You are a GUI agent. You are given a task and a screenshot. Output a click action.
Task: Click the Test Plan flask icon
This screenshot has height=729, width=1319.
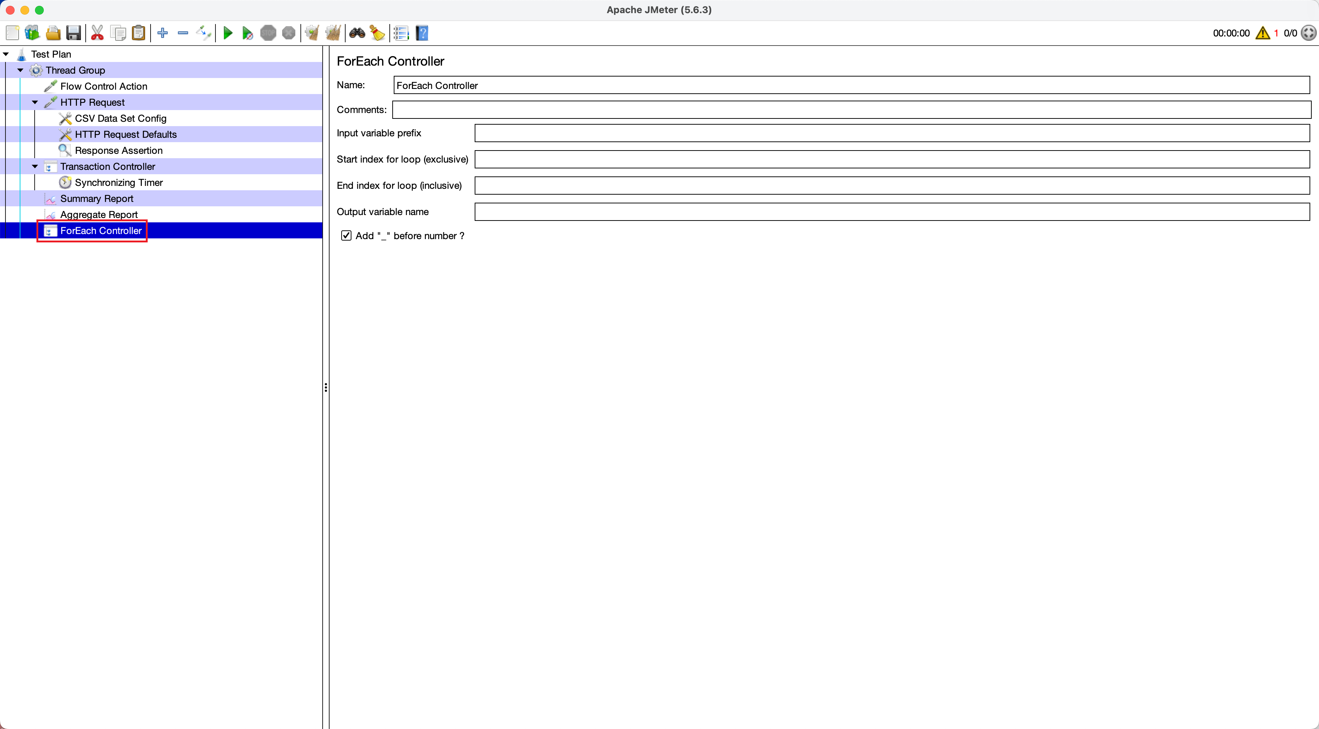22,54
